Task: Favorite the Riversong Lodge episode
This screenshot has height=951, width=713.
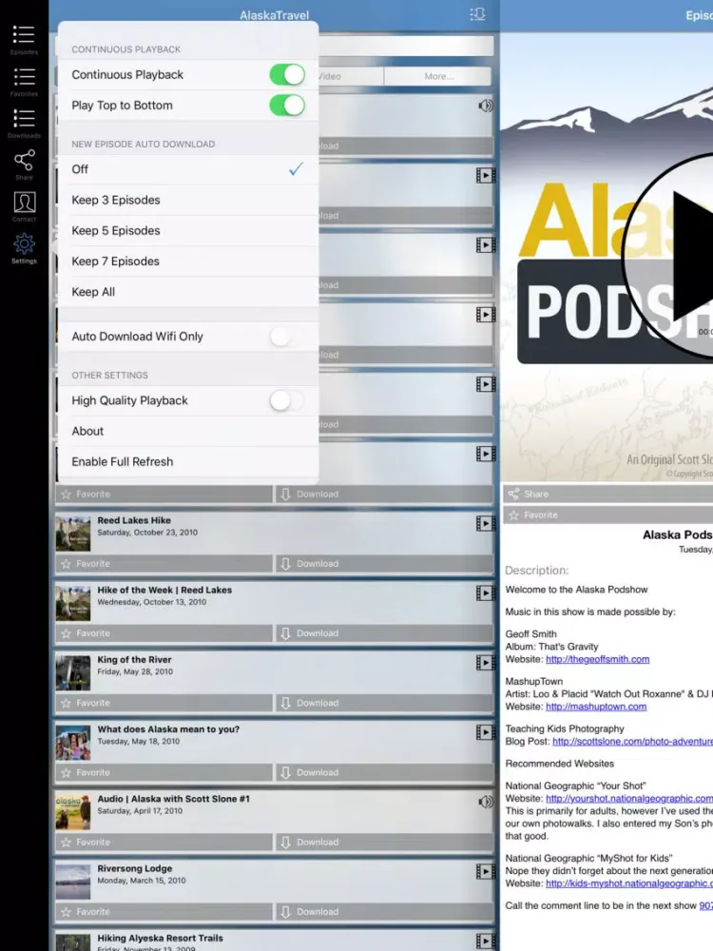Action: [x=164, y=912]
